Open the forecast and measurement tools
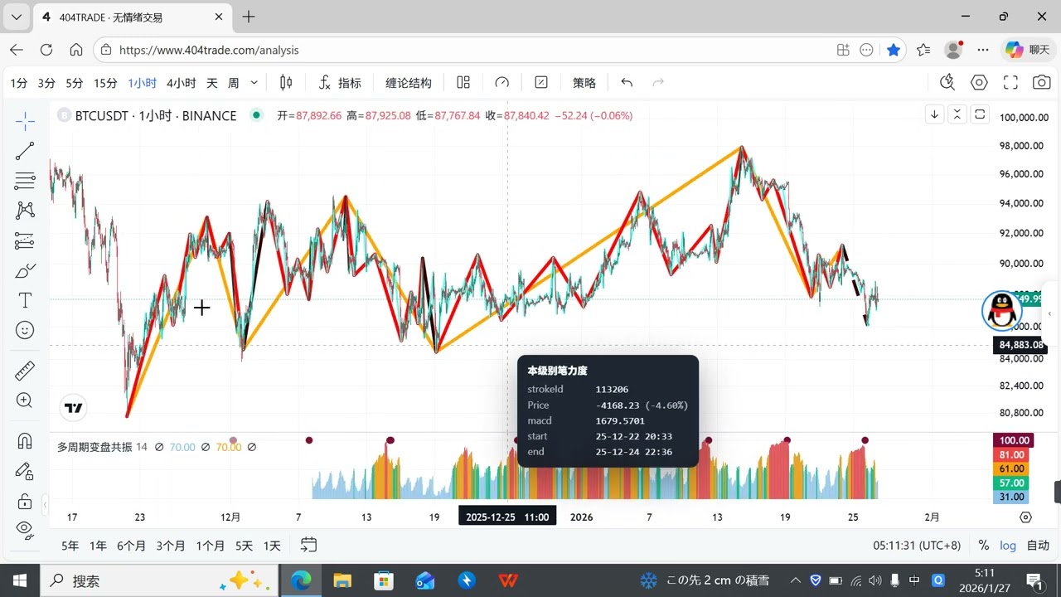This screenshot has height=597, width=1061. [x=25, y=240]
